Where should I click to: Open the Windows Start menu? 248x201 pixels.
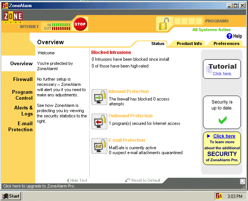pos(11,196)
